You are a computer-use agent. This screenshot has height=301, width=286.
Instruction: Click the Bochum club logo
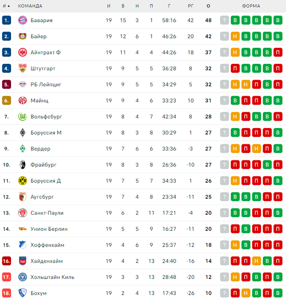pyautogui.click(x=22, y=293)
